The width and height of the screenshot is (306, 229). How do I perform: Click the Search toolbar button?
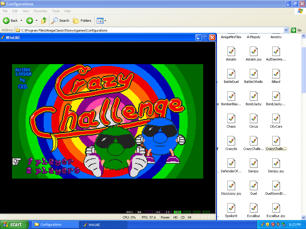tap(60, 21)
